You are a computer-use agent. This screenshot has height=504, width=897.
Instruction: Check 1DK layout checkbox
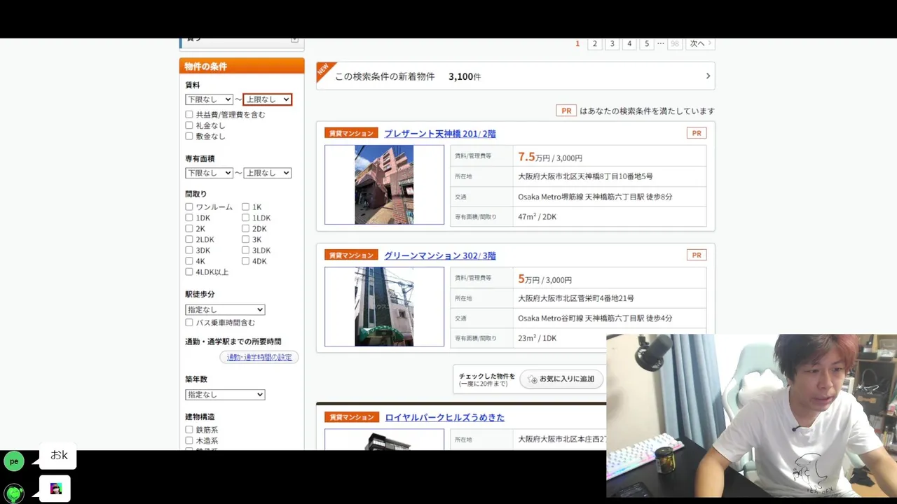coord(189,218)
